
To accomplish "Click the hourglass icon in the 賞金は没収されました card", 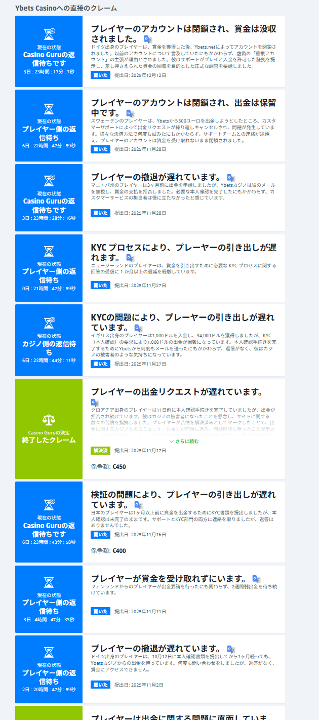I will tap(49, 34).
